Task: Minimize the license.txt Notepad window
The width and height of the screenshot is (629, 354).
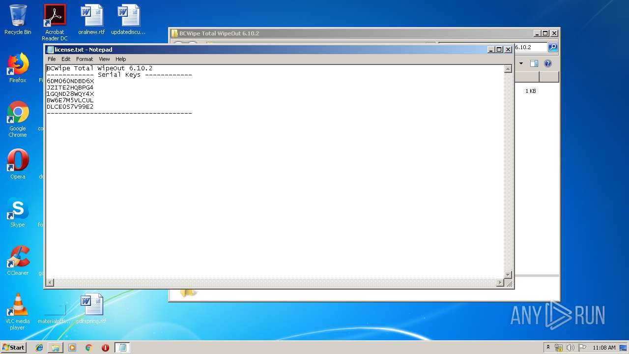Action: pos(491,50)
